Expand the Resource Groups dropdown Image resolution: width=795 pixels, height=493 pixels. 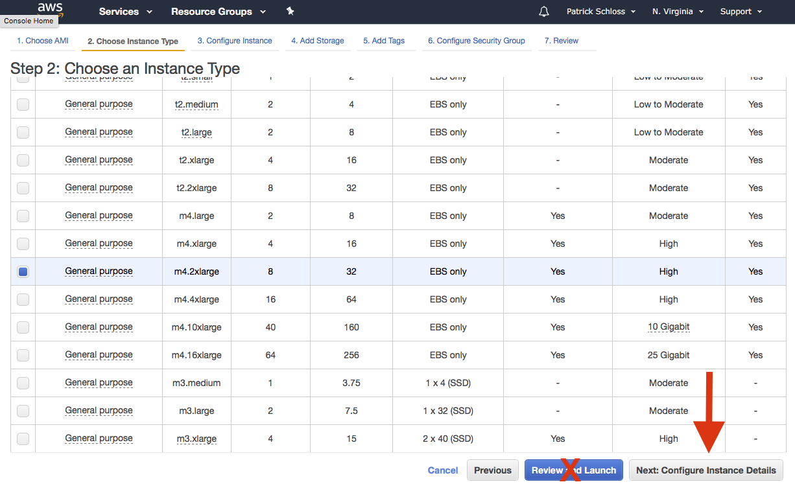(218, 11)
